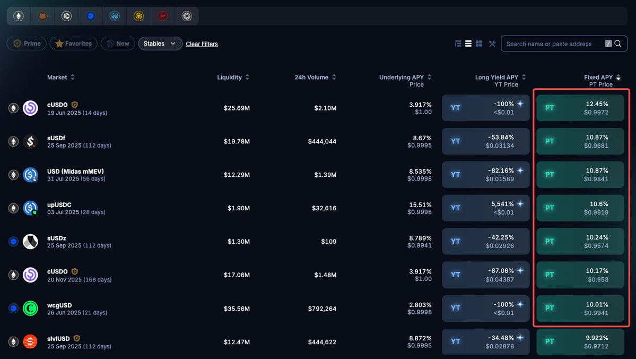The image size is (636, 359).
Task: Click the sUSDz token logo
Action: point(30,241)
